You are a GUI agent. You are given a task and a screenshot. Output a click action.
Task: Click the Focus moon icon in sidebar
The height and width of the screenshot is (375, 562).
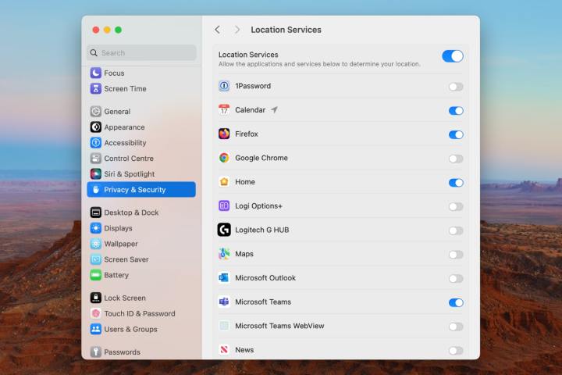(96, 73)
